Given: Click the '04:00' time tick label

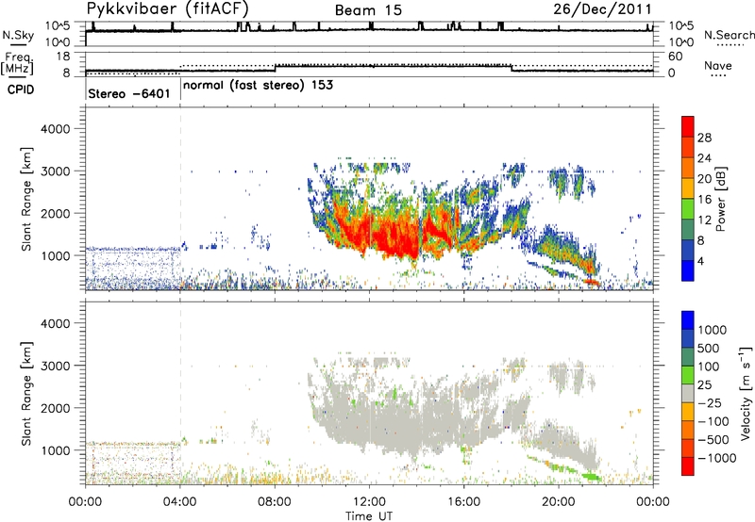Looking at the screenshot, I should [x=180, y=502].
